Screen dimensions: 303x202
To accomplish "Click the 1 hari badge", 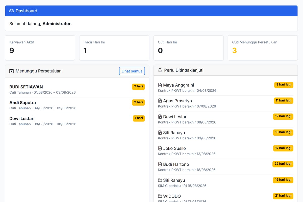I will 139,118.
